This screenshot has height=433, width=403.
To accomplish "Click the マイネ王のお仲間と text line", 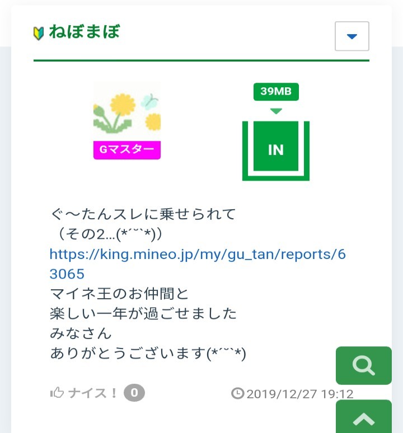I will [119, 294].
